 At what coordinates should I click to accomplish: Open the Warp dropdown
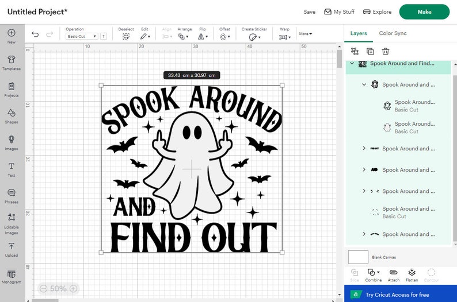pyautogui.click(x=285, y=37)
